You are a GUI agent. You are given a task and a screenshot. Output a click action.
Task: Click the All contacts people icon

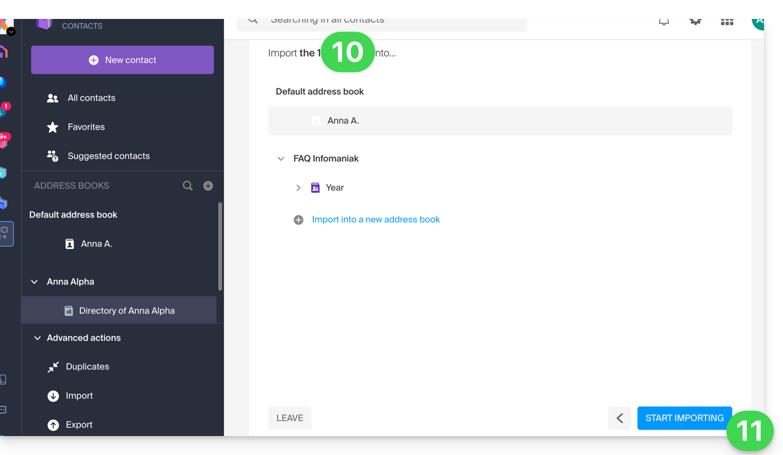click(x=53, y=98)
